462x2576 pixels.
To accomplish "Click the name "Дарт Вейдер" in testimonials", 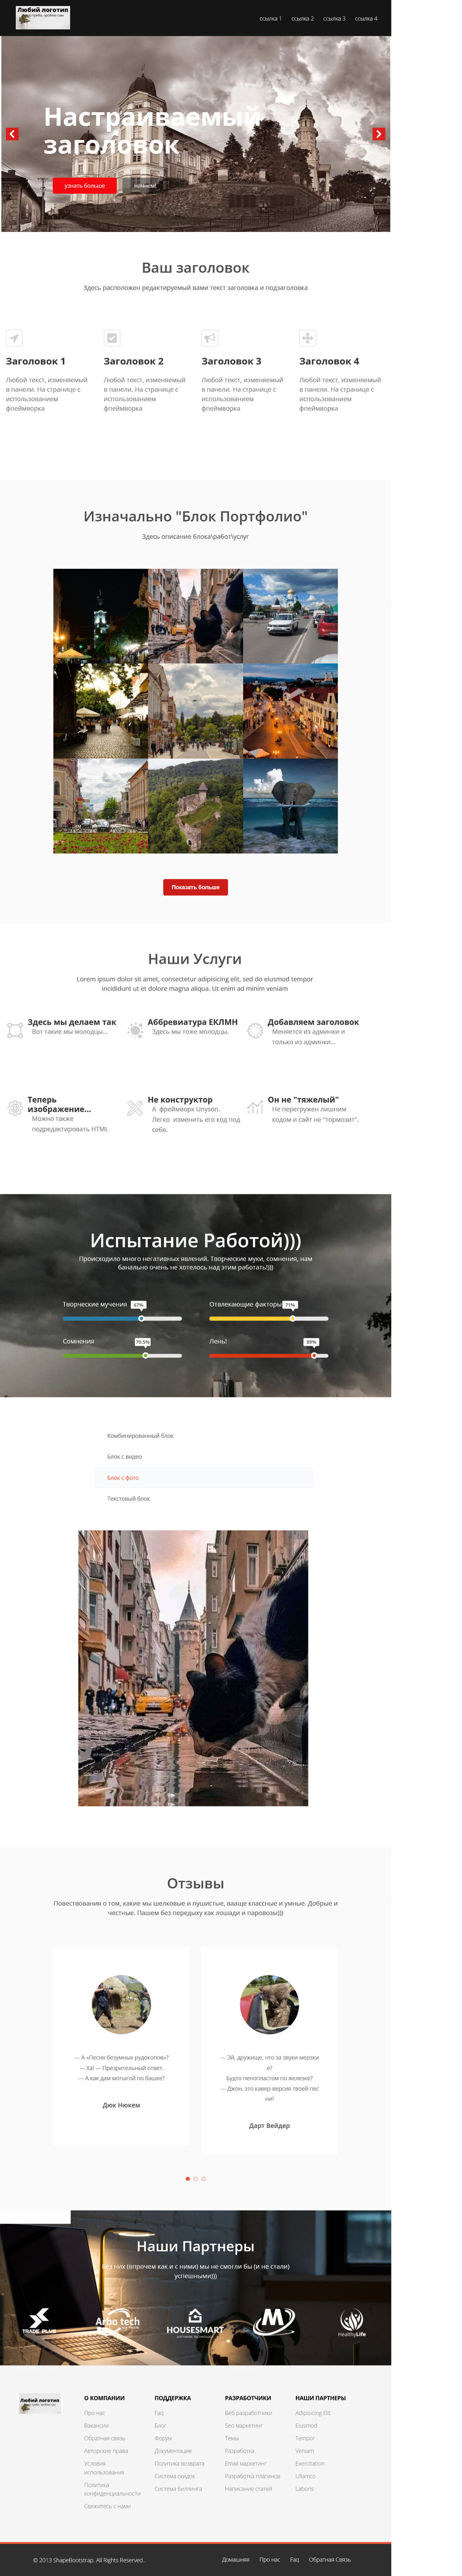I will tap(269, 2125).
